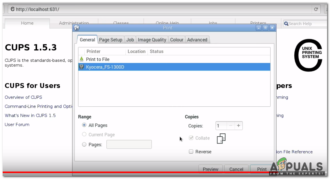Open the Administration tab in CUPS page
This screenshot has height=179, width=330.
(x=74, y=22)
